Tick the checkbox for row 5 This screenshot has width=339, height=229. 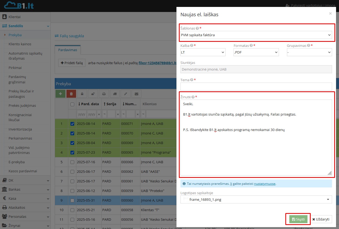point(72,162)
